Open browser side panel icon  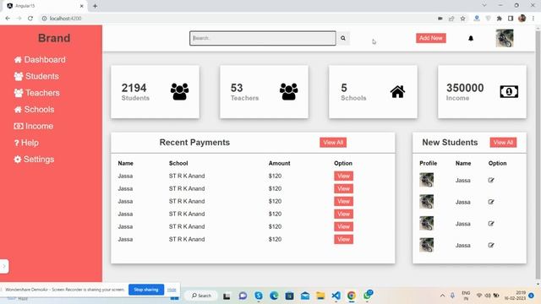(x=511, y=19)
